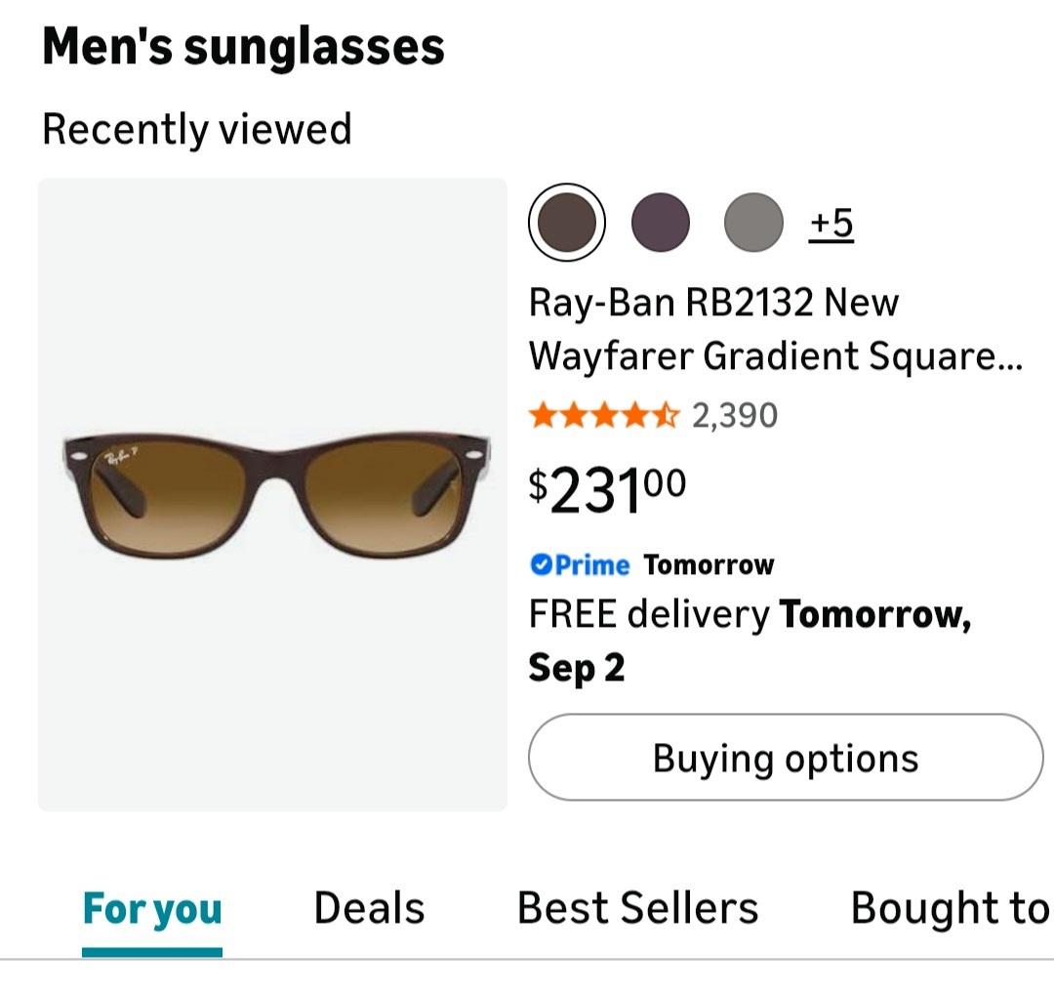1054x995 pixels.
Task: Show the +5 more color options
Action: coord(831,224)
